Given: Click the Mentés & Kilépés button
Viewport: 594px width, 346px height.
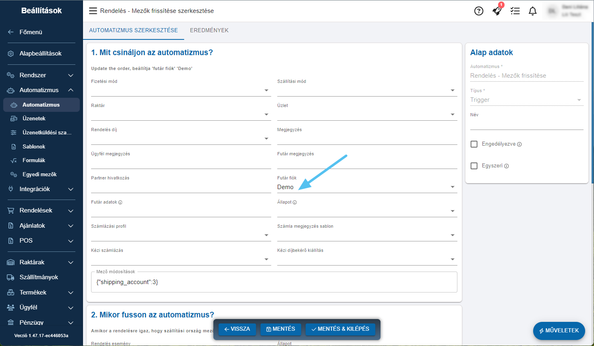Looking at the screenshot, I should (340, 329).
